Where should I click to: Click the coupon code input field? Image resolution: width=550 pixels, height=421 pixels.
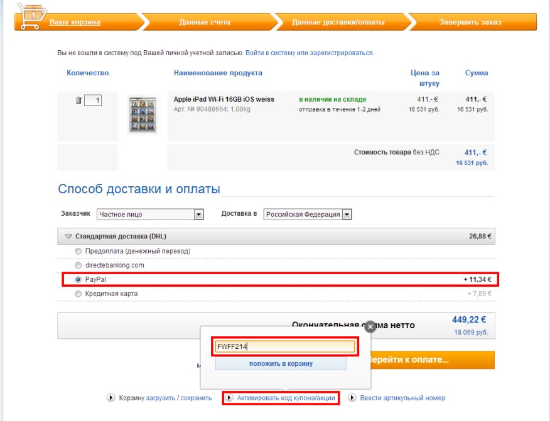point(285,346)
